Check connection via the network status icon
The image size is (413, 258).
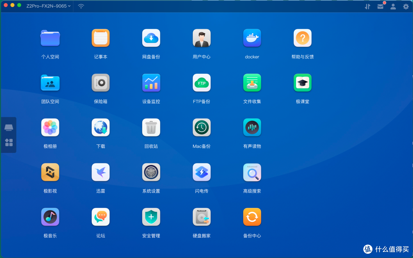[81, 6]
